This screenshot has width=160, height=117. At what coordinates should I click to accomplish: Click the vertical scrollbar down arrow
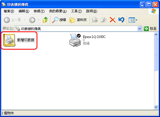(156, 107)
